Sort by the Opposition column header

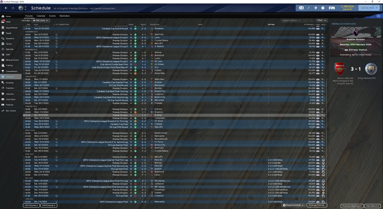pos(155,24)
